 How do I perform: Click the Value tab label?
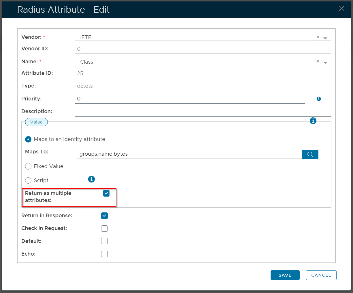[x=36, y=122]
